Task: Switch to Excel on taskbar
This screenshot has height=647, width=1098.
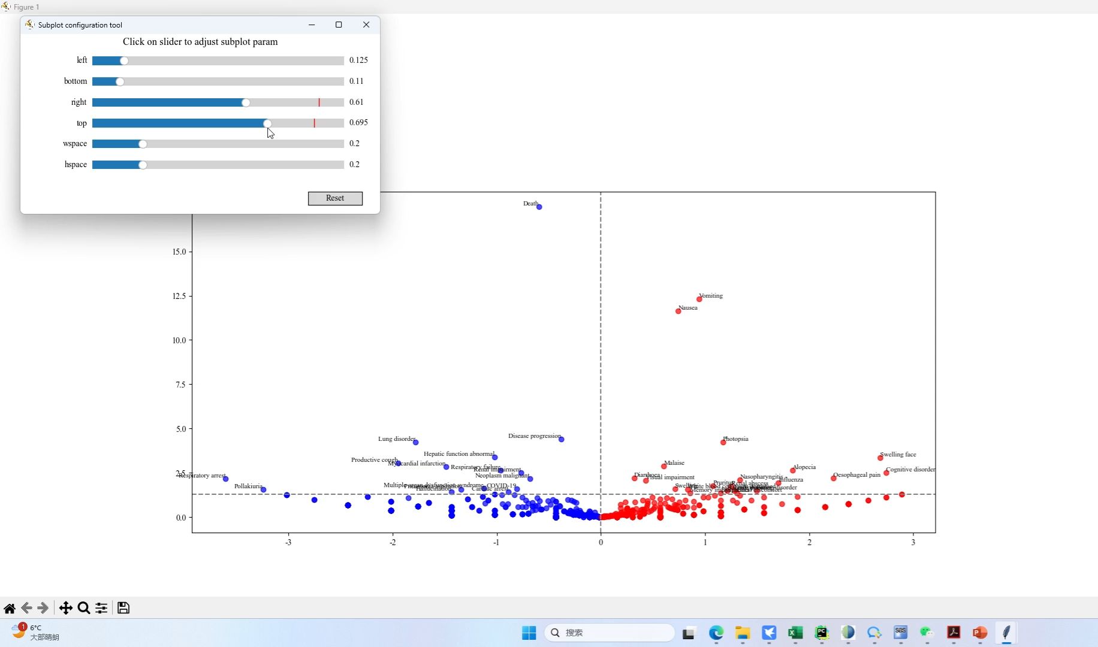Action: pyautogui.click(x=795, y=633)
